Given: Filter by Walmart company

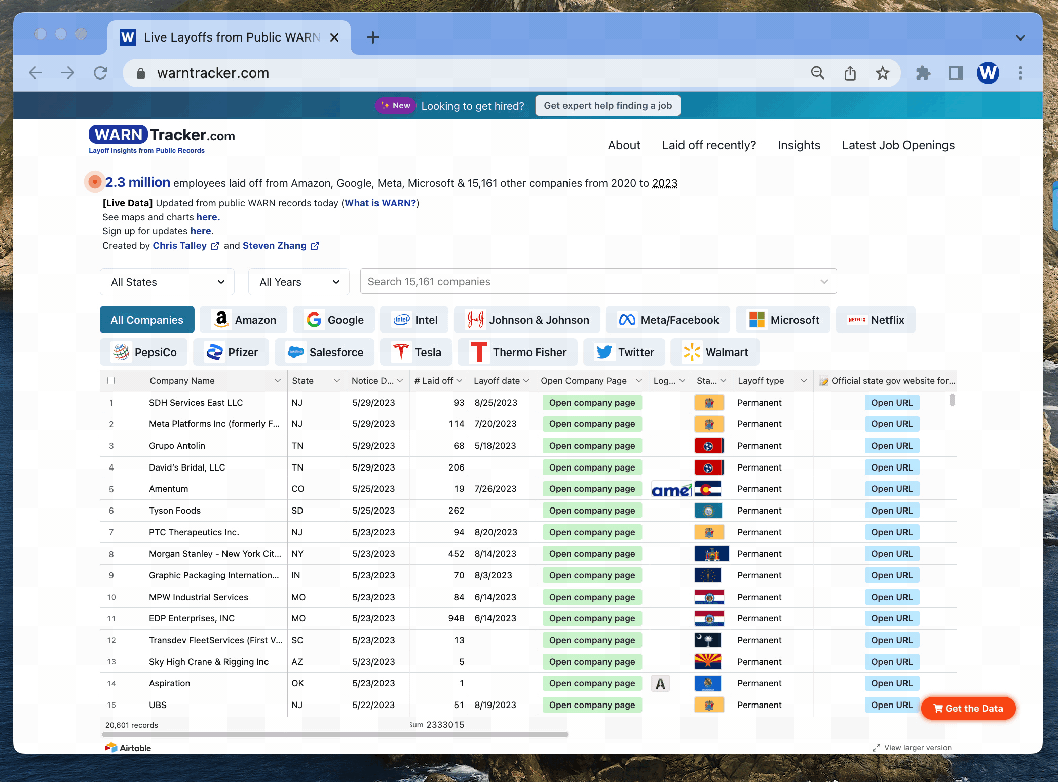Looking at the screenshot, I should (x=715, y=353).
